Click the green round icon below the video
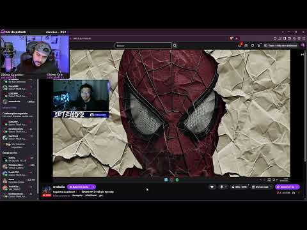 (x=177, y=180)
